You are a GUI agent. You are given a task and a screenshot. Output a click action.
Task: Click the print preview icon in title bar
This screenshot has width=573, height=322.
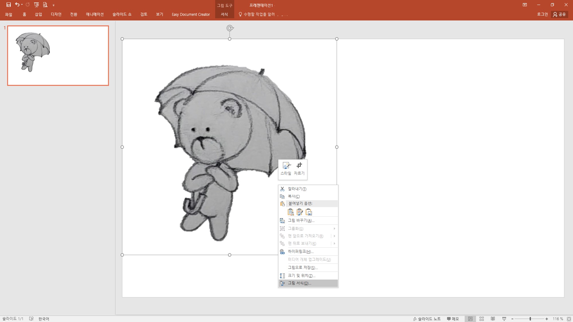45,5
